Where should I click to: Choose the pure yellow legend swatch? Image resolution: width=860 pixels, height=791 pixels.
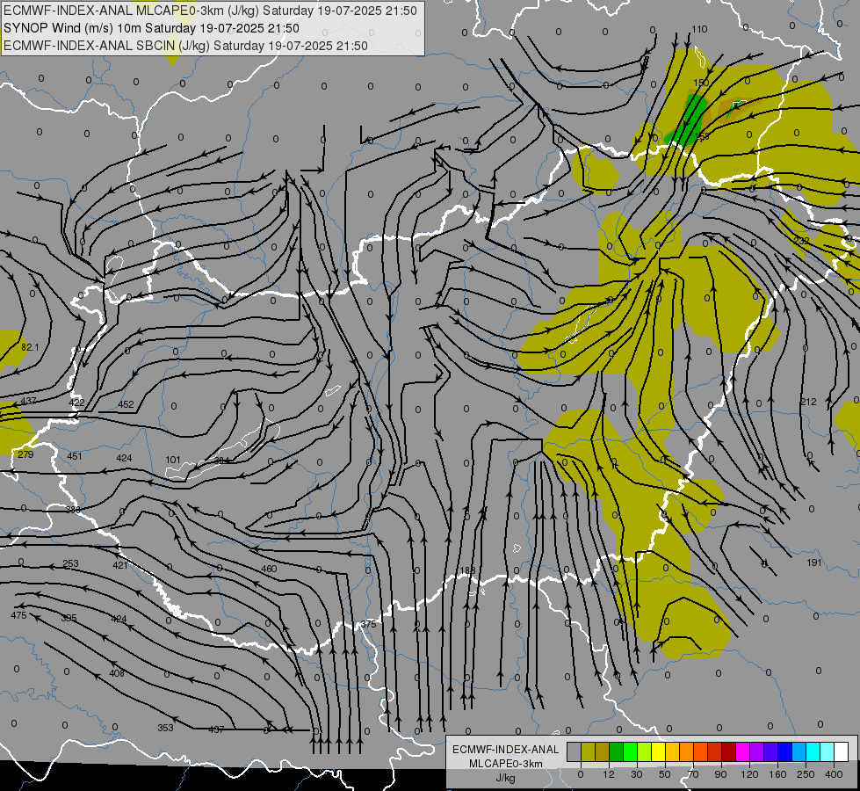pyautogui.click(x=659, y=751)
